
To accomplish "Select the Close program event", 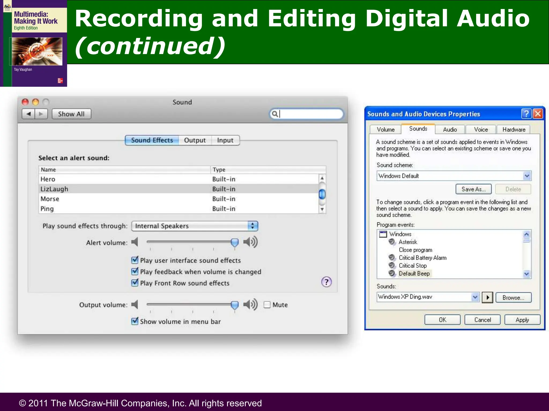I will pyautogui.click(x=415, y=250).
